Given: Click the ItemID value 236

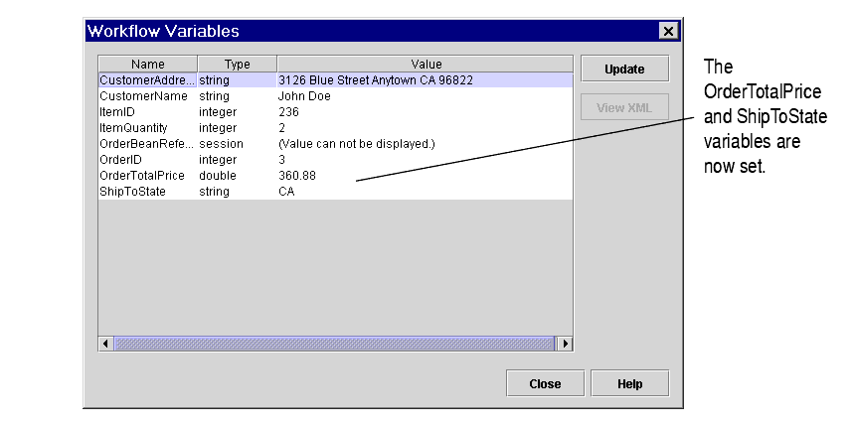Looking at the screenshot, I should (288, 112).
